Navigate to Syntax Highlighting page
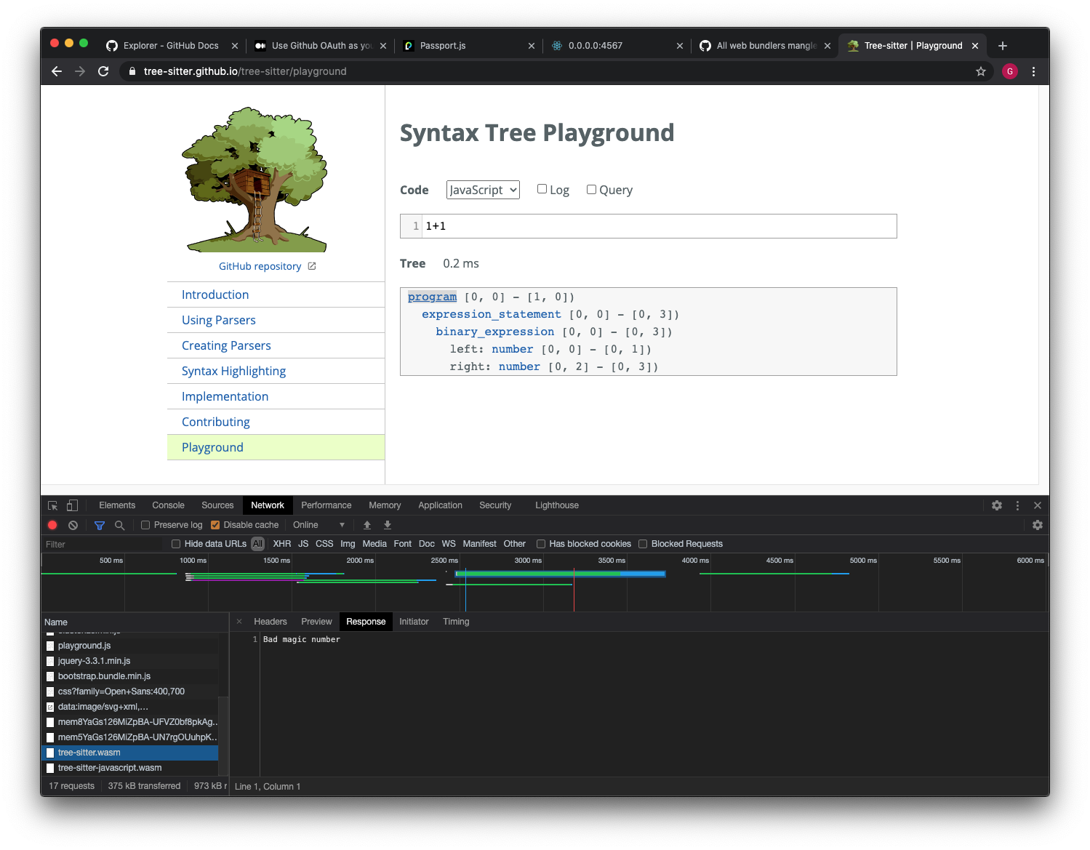 point(233,371)
